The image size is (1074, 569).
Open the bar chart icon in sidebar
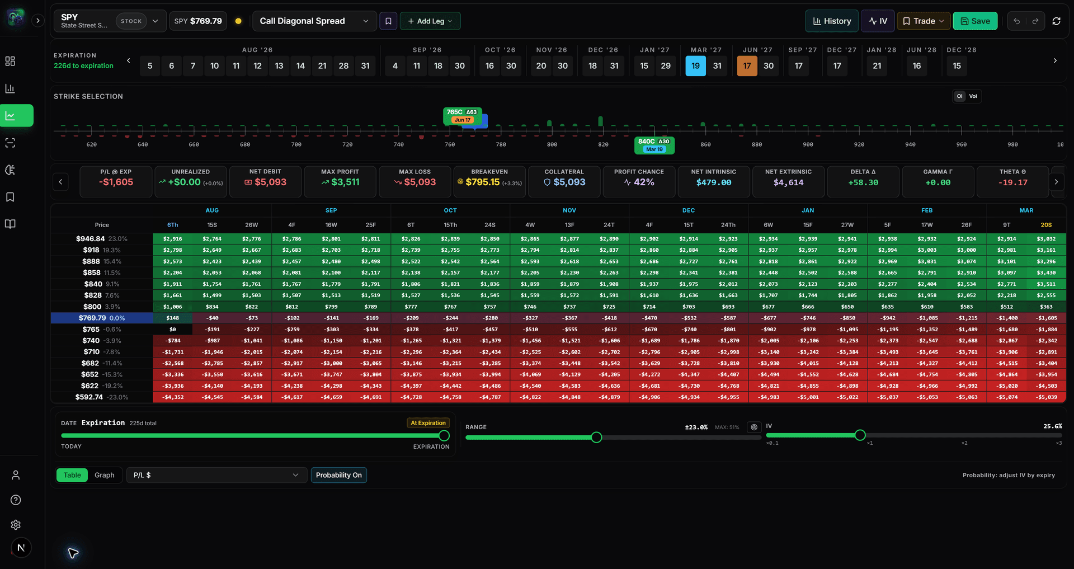[x=10, y=88]
